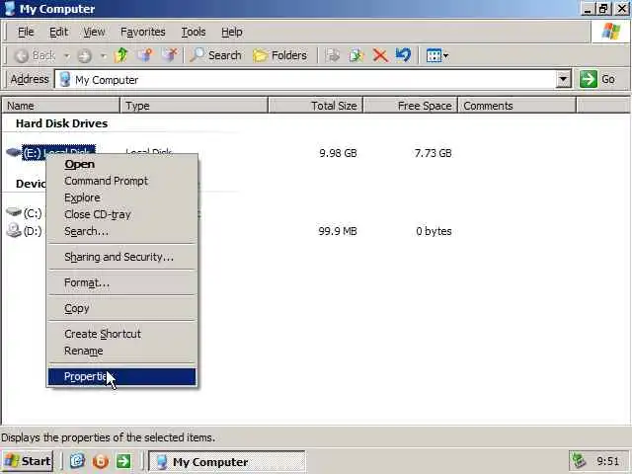Sort by the Name column header
The height and width of the screenshot is (474, 632).
pyautogui.click(x=61, y=106)
